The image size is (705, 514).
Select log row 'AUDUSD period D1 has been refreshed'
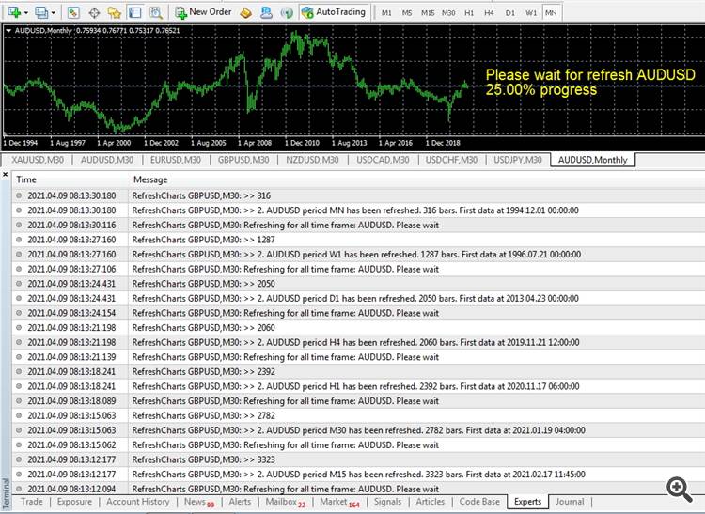click(x=358, y=298)
